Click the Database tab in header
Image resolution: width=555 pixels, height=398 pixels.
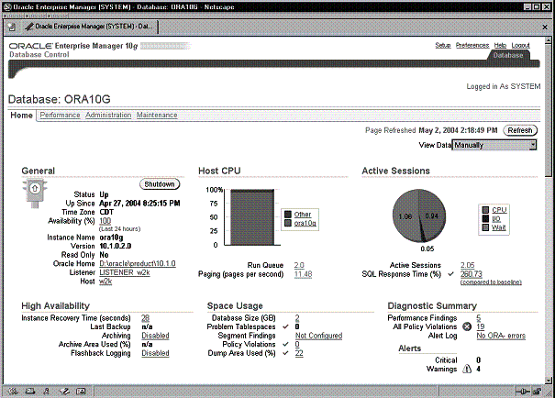click(508, 55)
